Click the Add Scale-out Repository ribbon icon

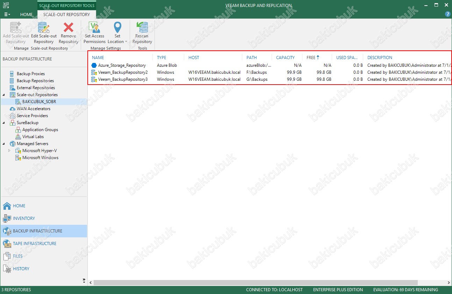(x=16, y=27)
